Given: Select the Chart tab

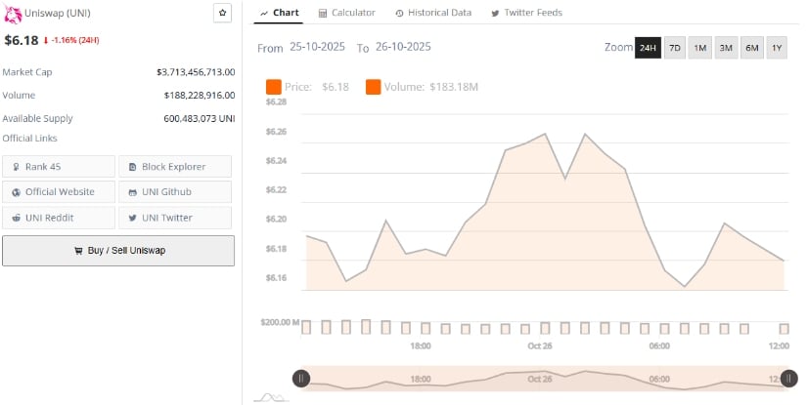Looking at the screenshot, I should point(280,13).
